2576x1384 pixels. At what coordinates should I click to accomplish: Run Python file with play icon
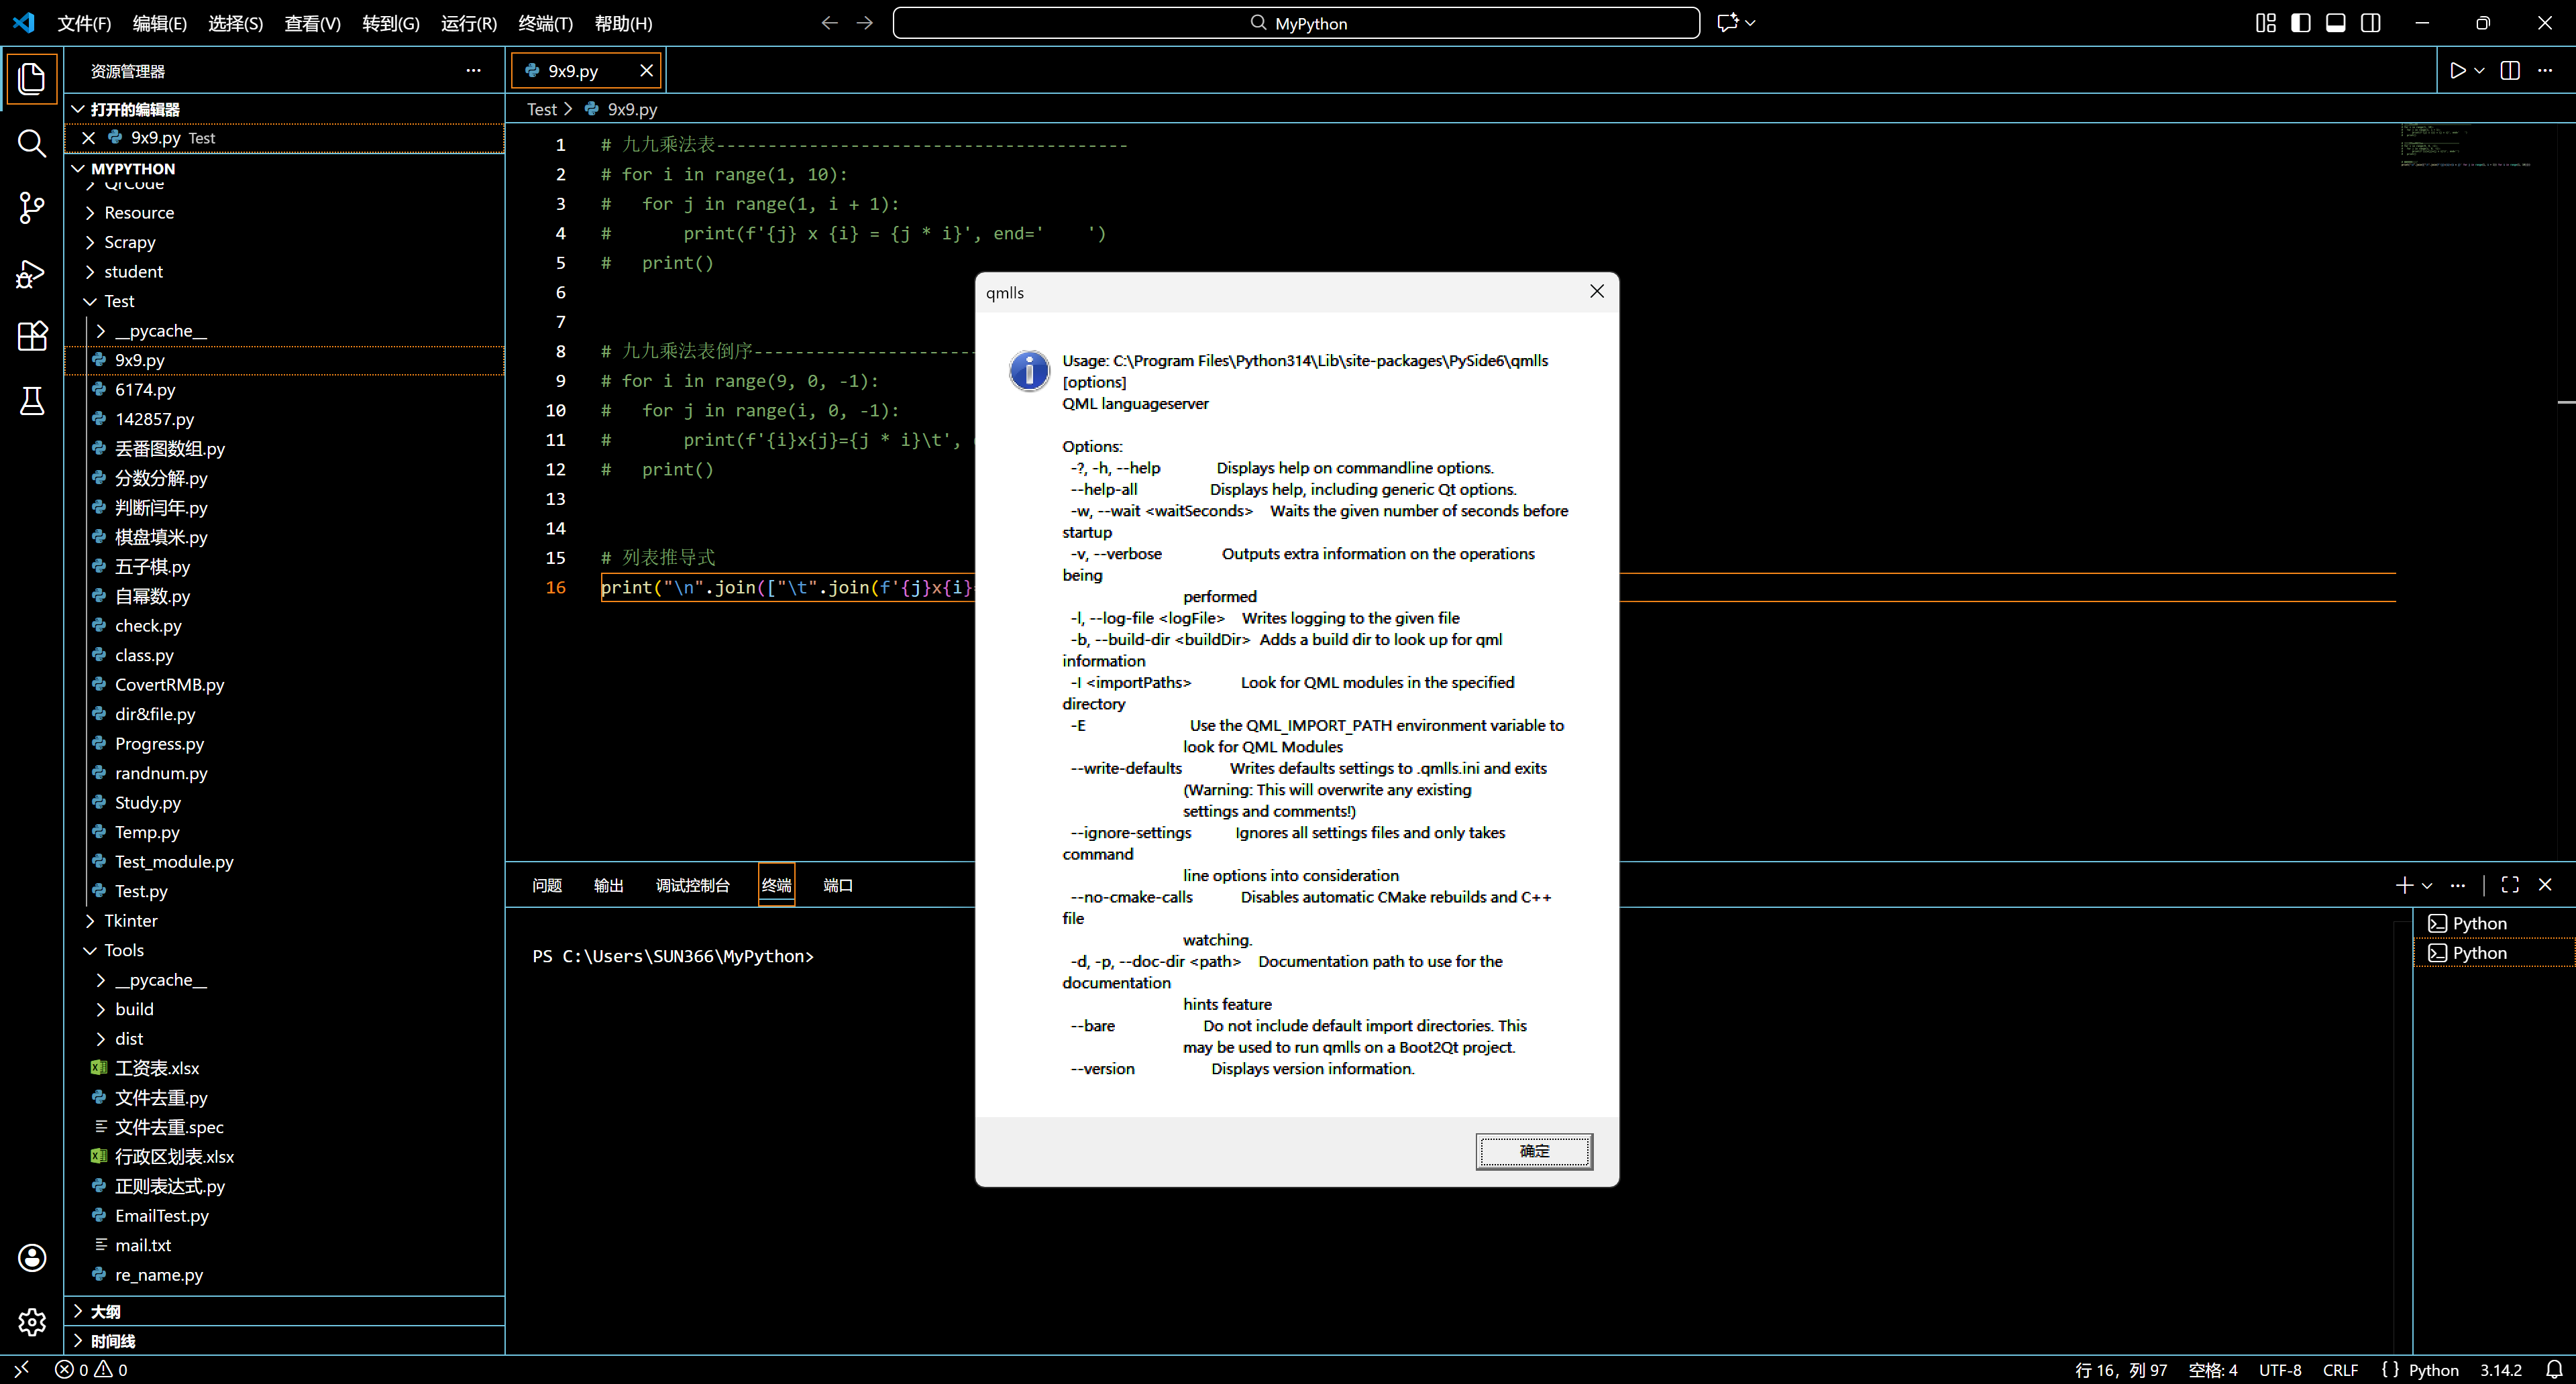point(2457,71)
